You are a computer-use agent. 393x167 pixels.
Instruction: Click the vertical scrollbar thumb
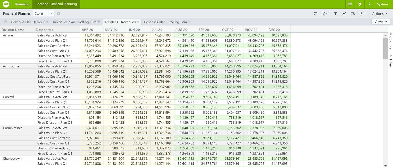385,48
